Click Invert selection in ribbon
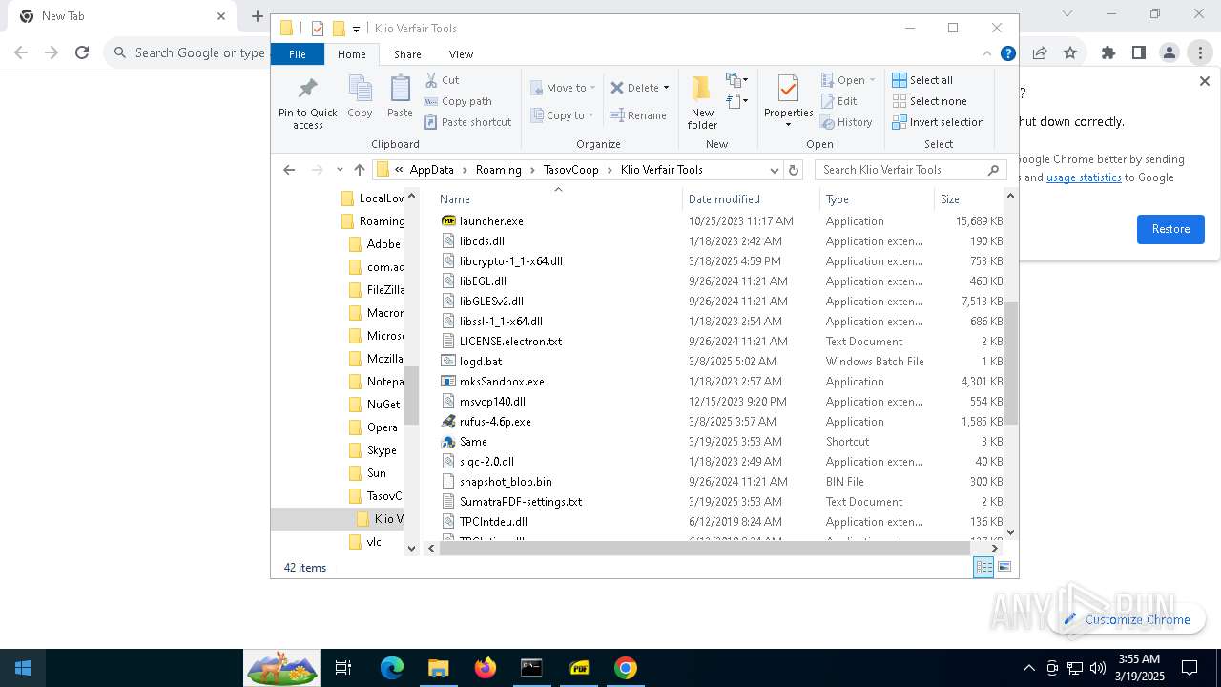 938,122
